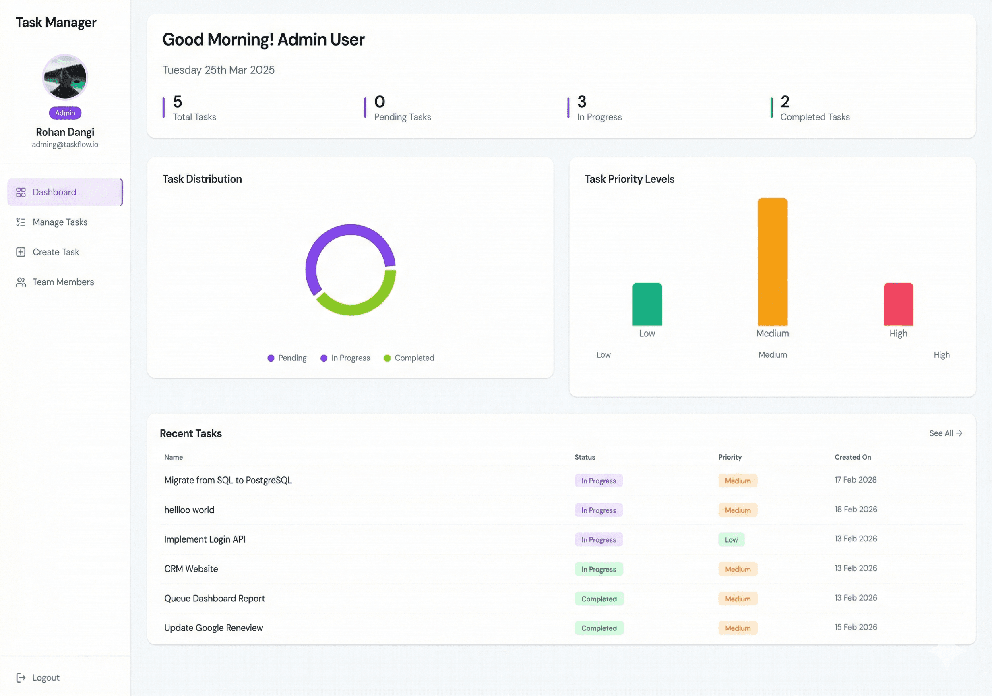The image size is (992, 696).
Task: Click the arrow icon next to See All
Action: [x=960, y=433]
